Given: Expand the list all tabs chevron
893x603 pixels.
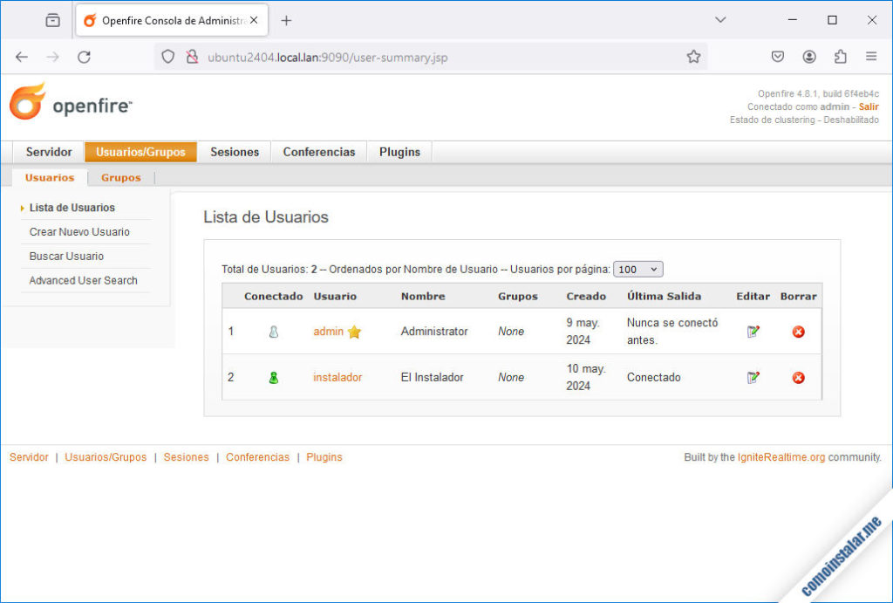Looking at the screenshot, I should (720, 20).
